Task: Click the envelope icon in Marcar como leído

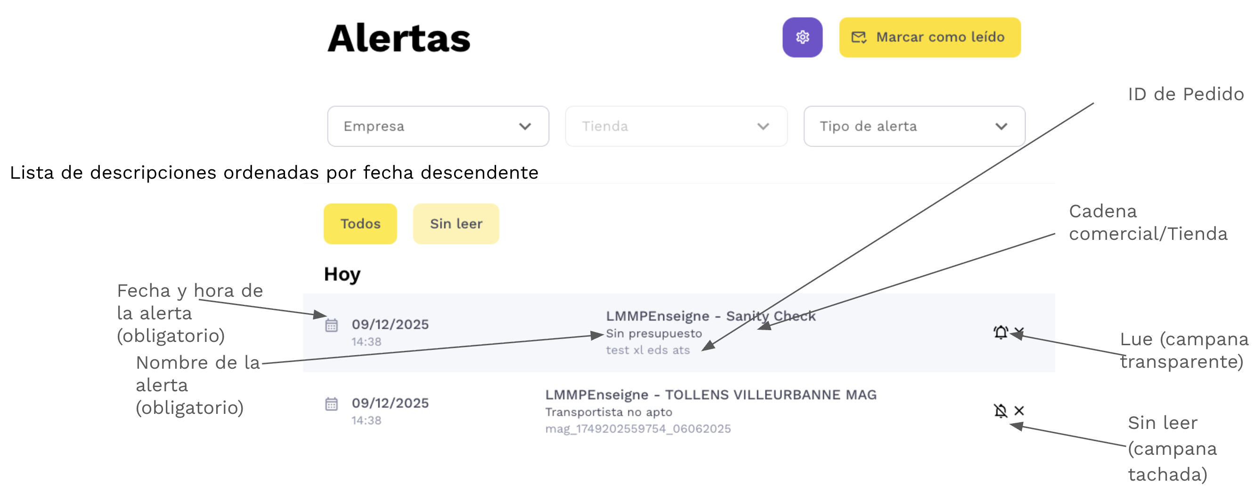Action: [858, 38]
